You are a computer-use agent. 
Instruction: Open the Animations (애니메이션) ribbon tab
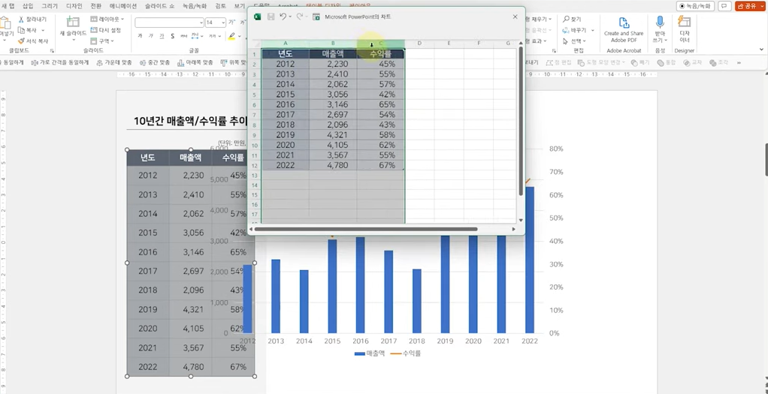tap(123, 6)
